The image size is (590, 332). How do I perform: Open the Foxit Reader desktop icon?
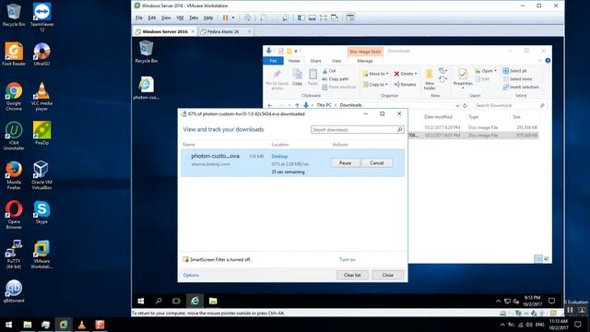(x=14, y=53)
